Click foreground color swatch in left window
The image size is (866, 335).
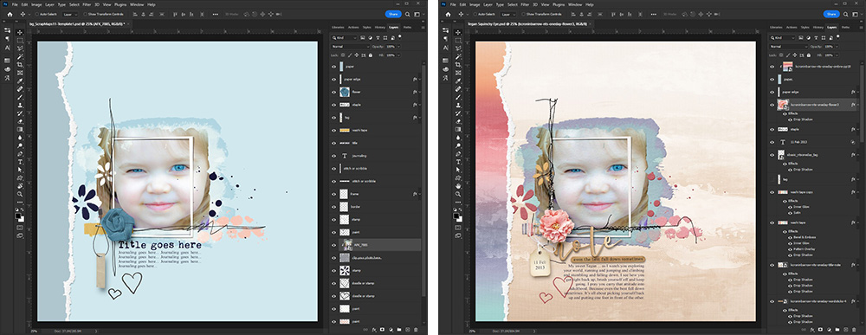(x=17, y=216)
